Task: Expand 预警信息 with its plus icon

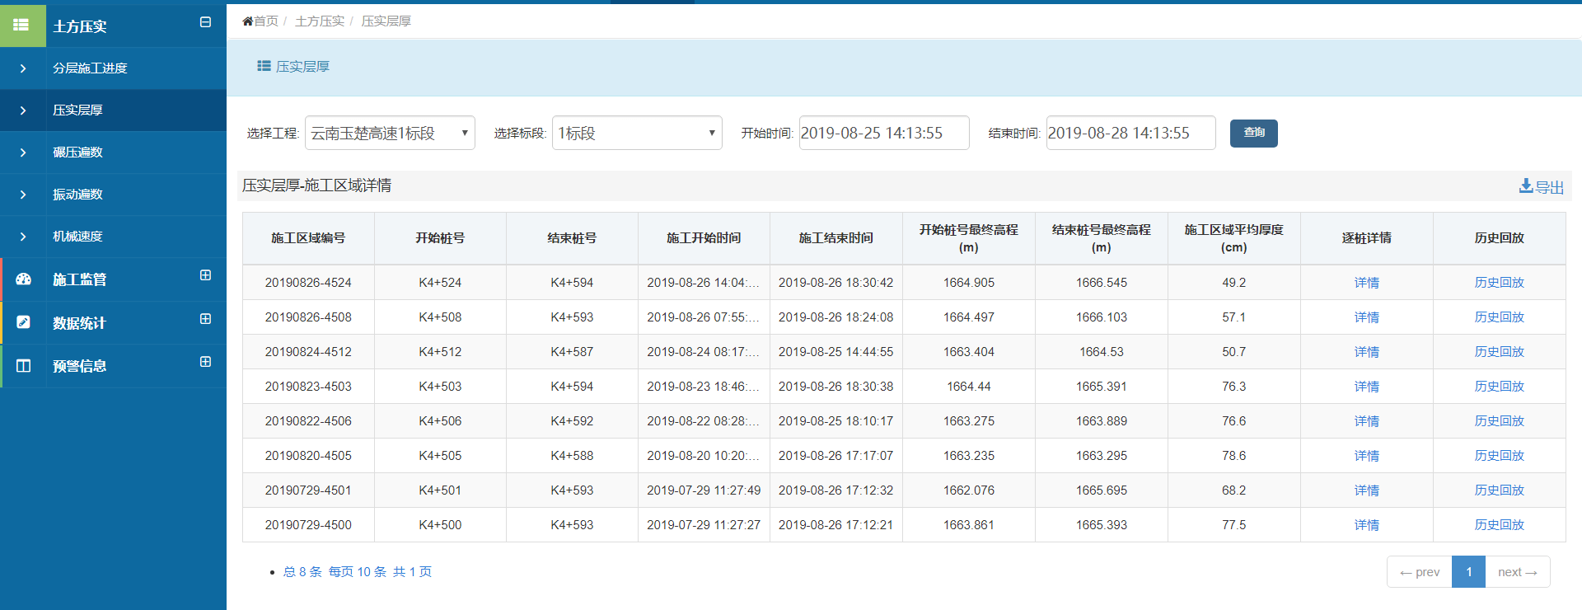Action: pyautogui.click(x=206, y=362)
